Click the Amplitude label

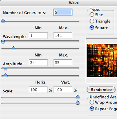click(13, 64)
